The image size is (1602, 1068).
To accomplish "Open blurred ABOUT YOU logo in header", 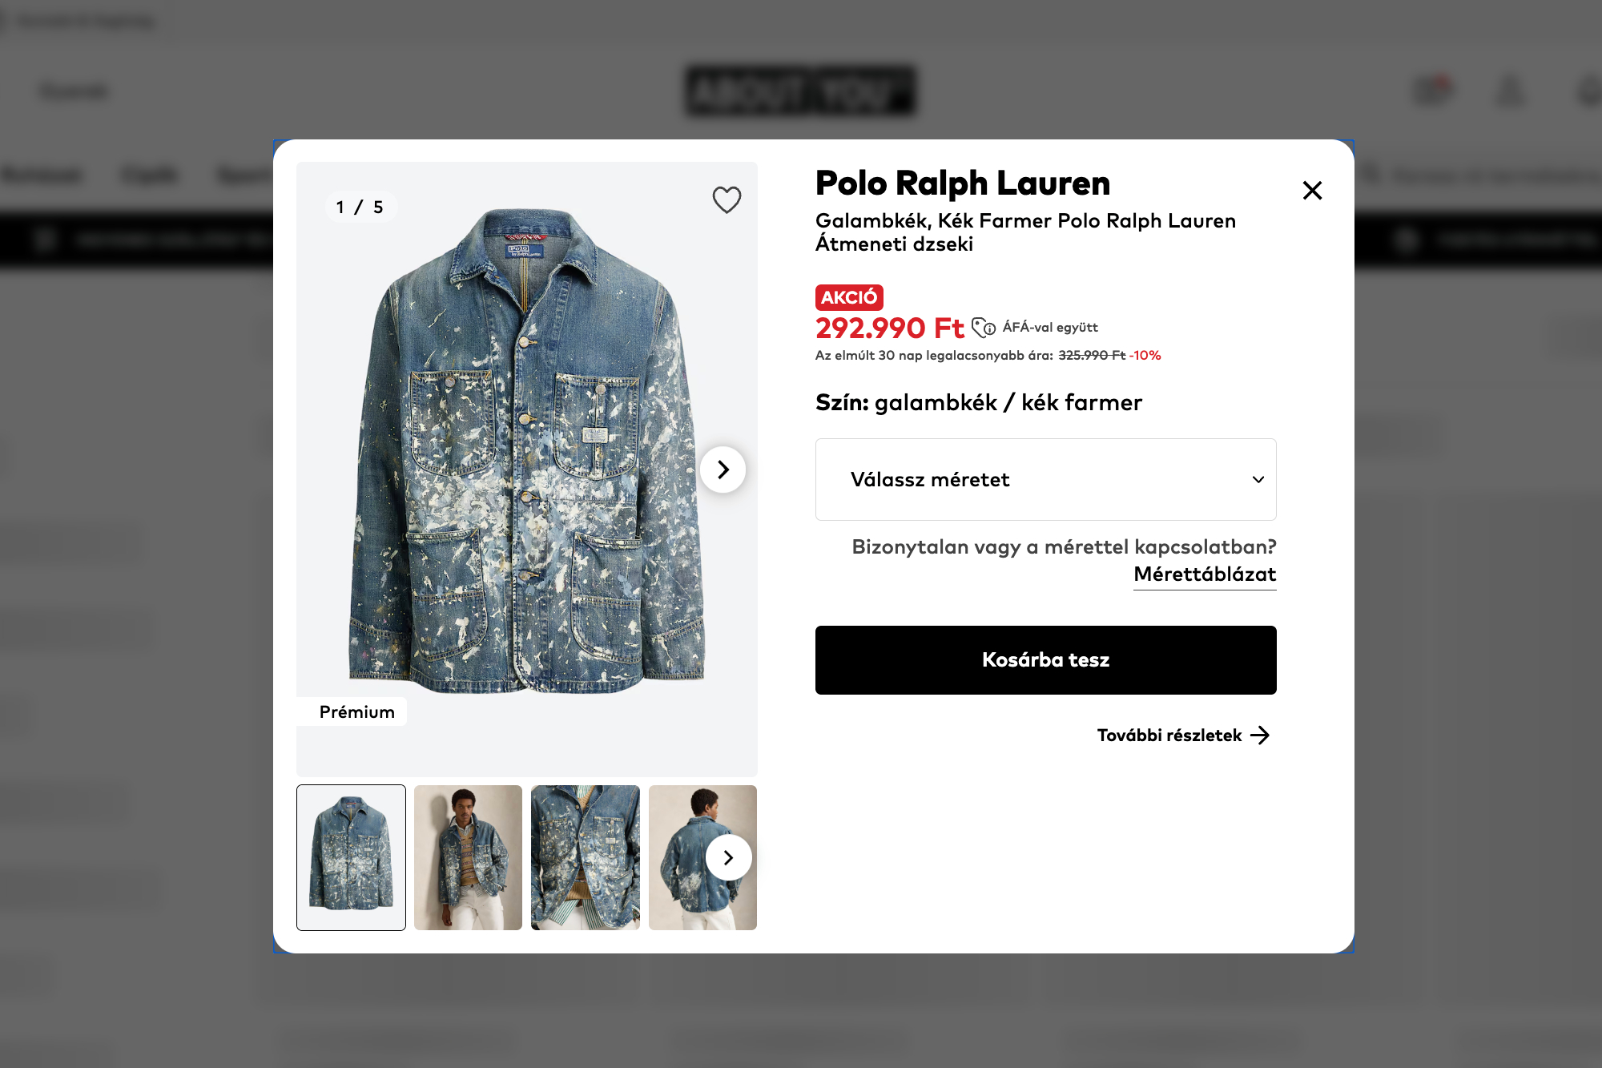I will click(800, 91).
